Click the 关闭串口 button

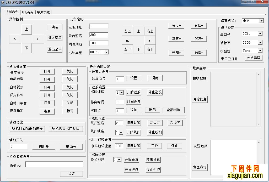[253, 58]
